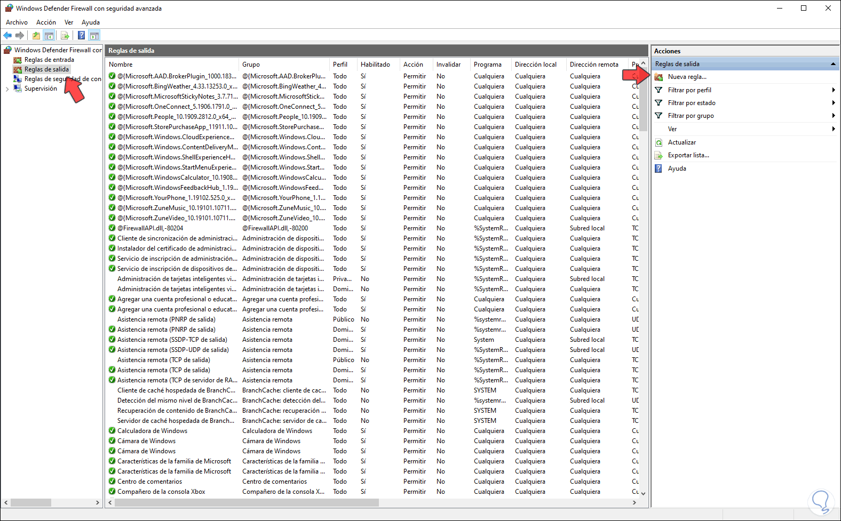The width and height of the screenshot is (841, 521).
Task: Click green check icon of Microsoft.OneConnect rule
Action: click(x=112, y=107)
